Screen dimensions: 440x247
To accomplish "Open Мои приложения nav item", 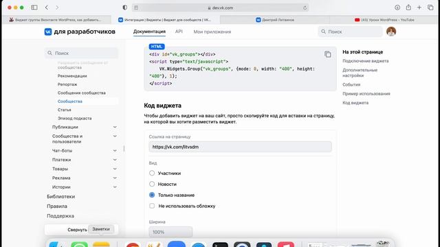I will click(212, 32).
